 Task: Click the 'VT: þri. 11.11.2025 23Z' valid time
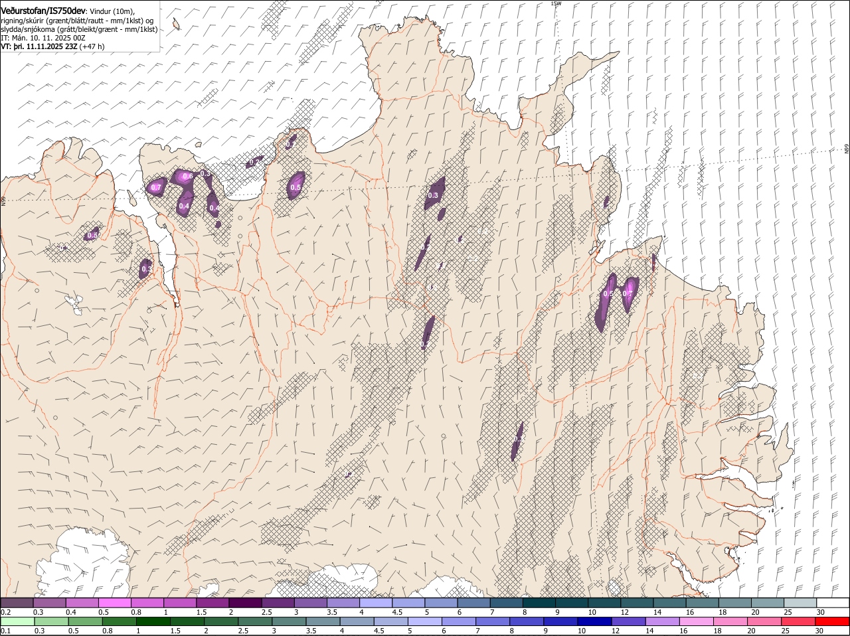(x=39, y=46)
